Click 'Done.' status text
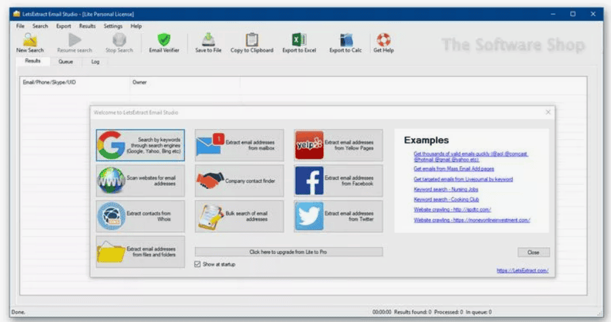611x322 pixels. [x=18, y=312]
